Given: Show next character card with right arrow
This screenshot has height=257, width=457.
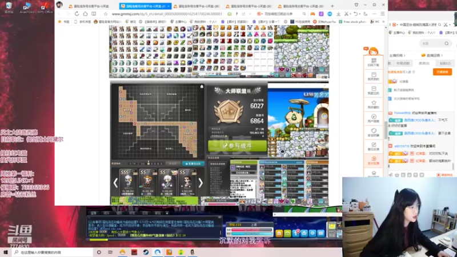Looking at the screenshot, I should (x=201, y=183).
